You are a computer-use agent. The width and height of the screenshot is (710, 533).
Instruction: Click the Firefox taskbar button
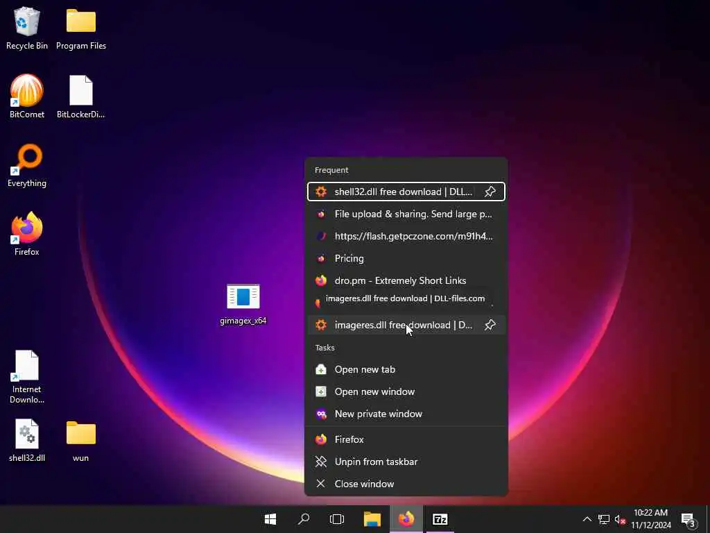(406, 519)
